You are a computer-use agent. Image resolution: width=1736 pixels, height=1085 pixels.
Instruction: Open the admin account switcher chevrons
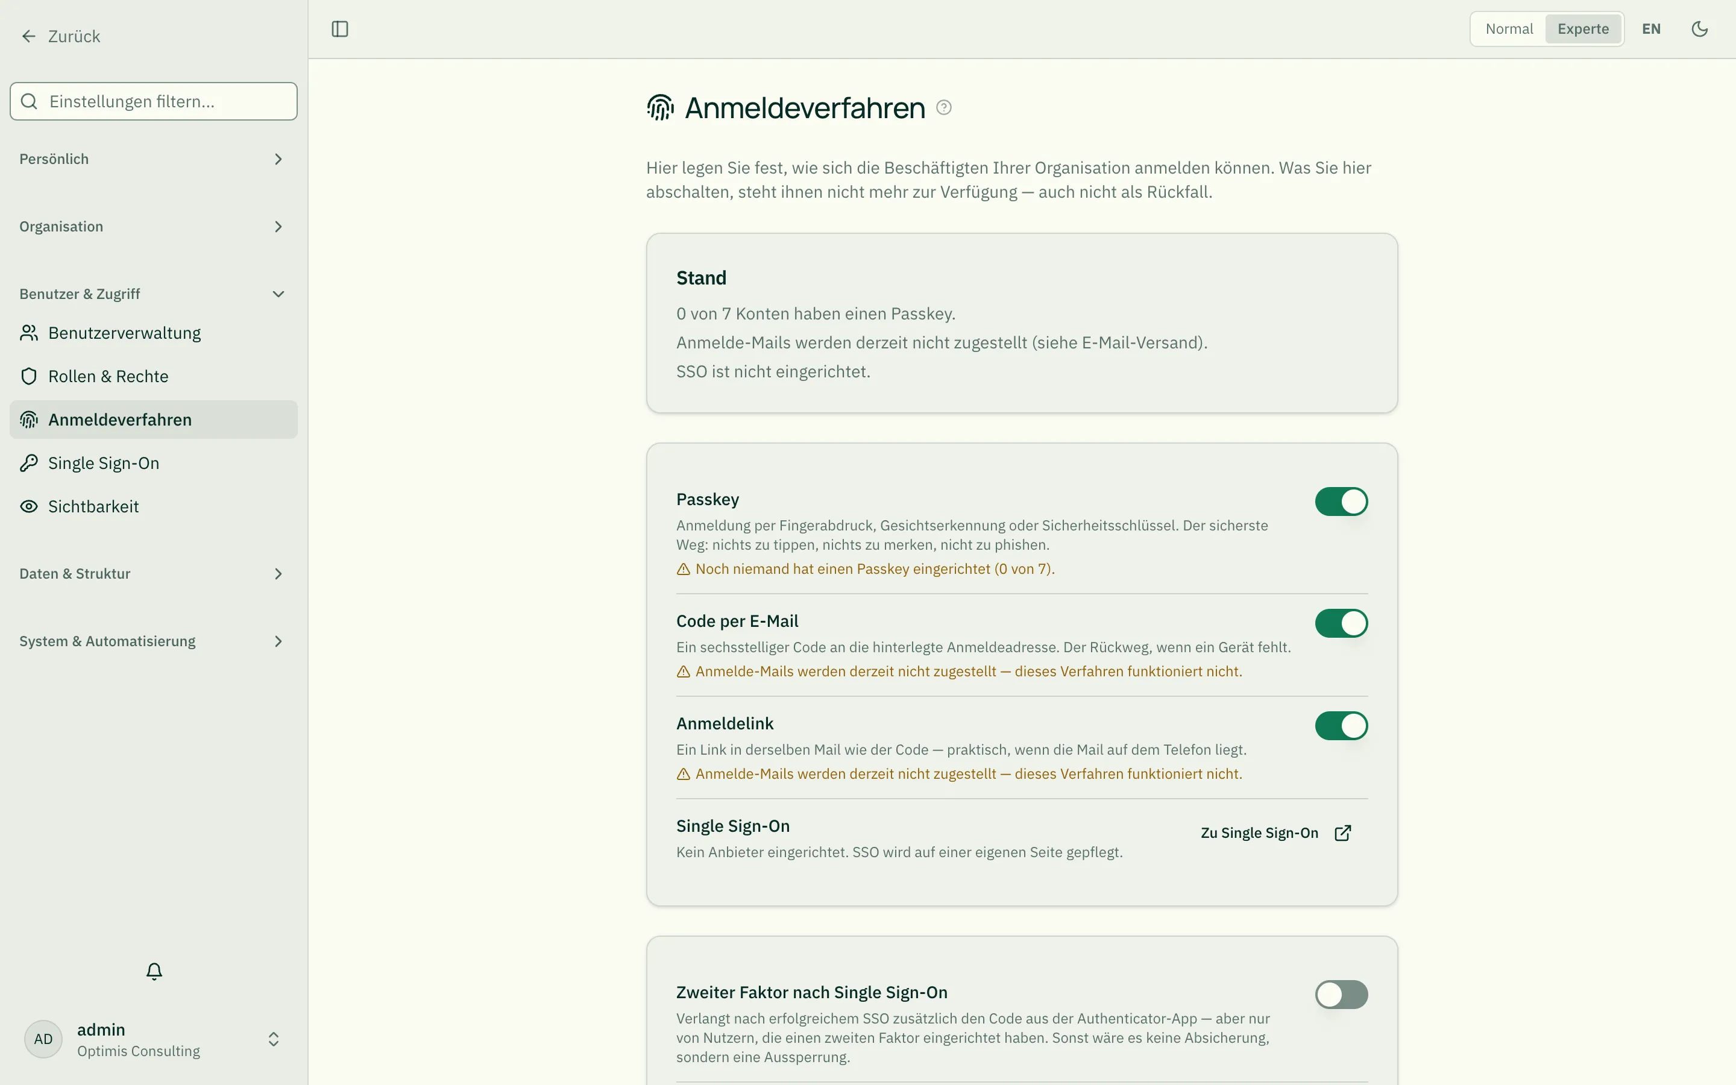[273, 1039]
